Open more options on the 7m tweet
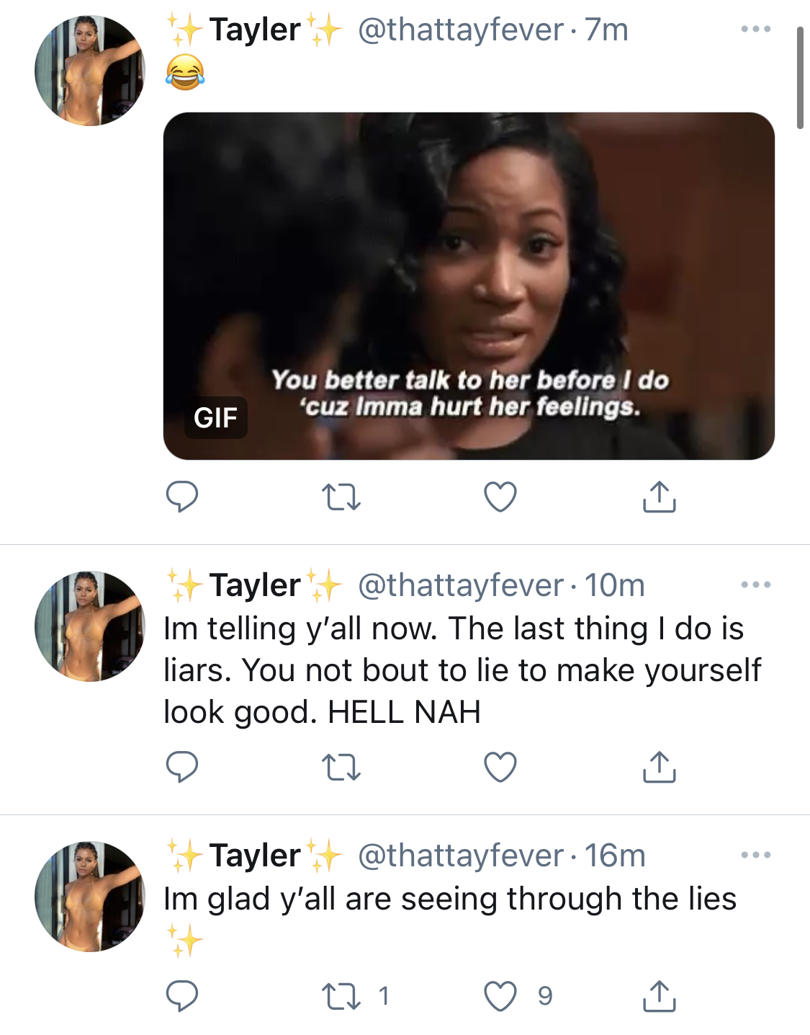 (756, 30)
